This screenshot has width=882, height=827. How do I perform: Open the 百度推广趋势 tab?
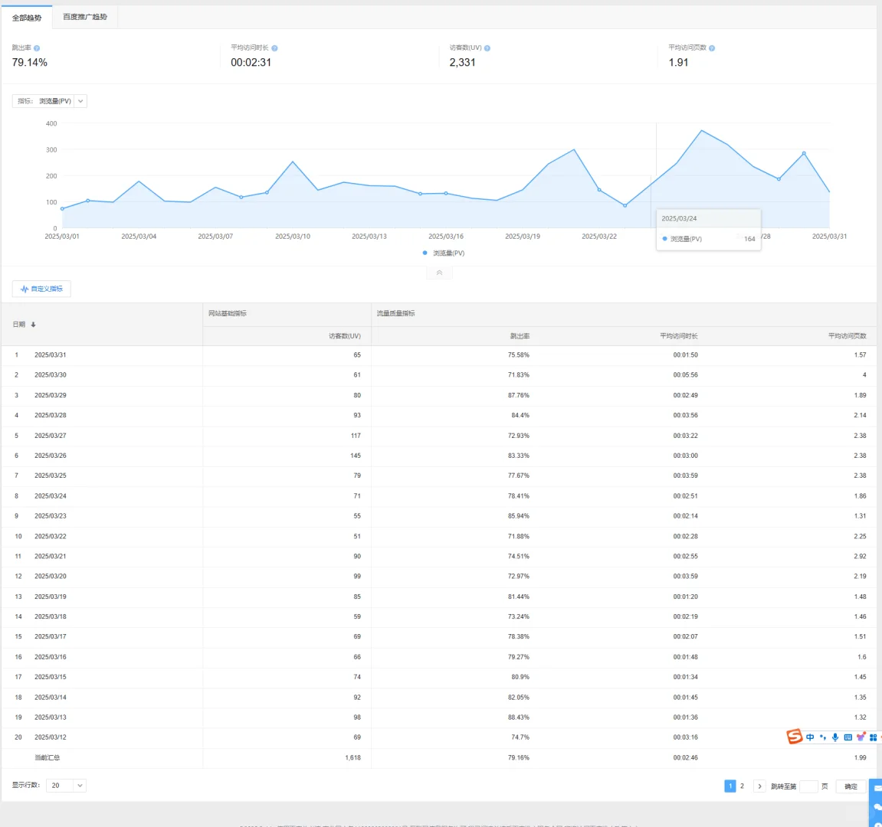click(x=85, y=17)
